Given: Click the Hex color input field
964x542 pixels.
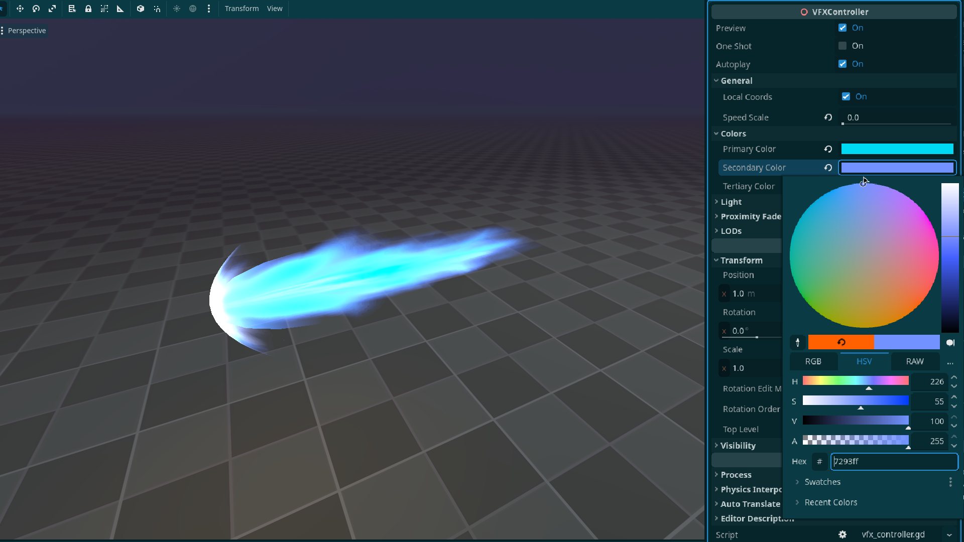Looking at the screenshot, I should [894, 461].
